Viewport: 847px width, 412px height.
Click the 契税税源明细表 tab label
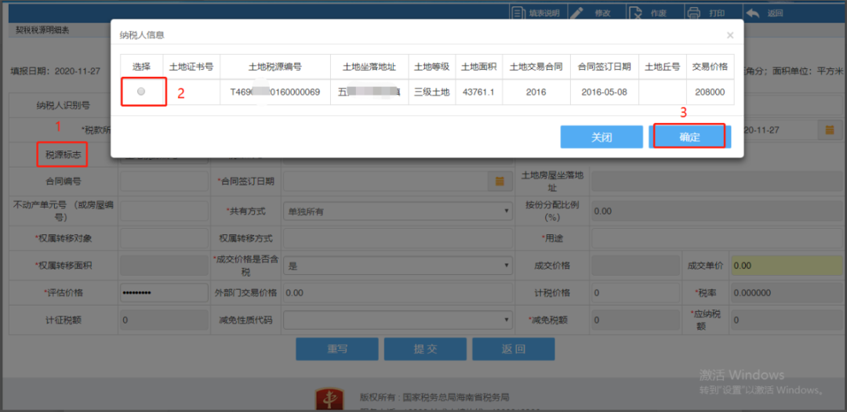tap(42, 31)
